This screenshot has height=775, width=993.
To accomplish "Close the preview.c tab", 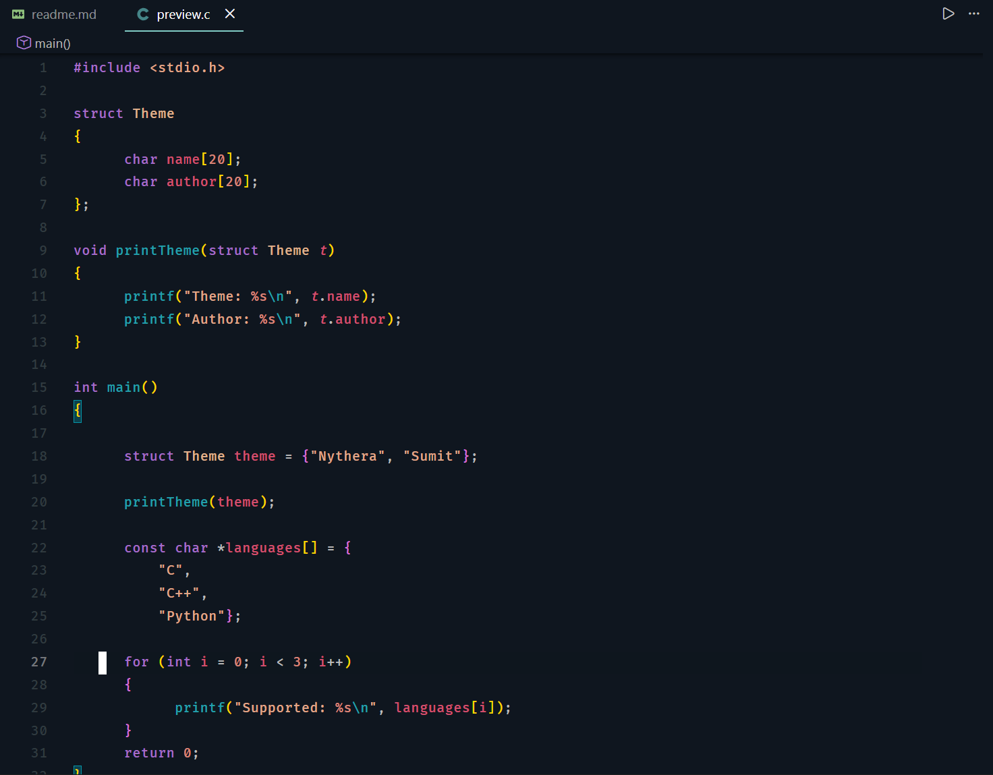I will pyautogui.click(x=230, y=13).
